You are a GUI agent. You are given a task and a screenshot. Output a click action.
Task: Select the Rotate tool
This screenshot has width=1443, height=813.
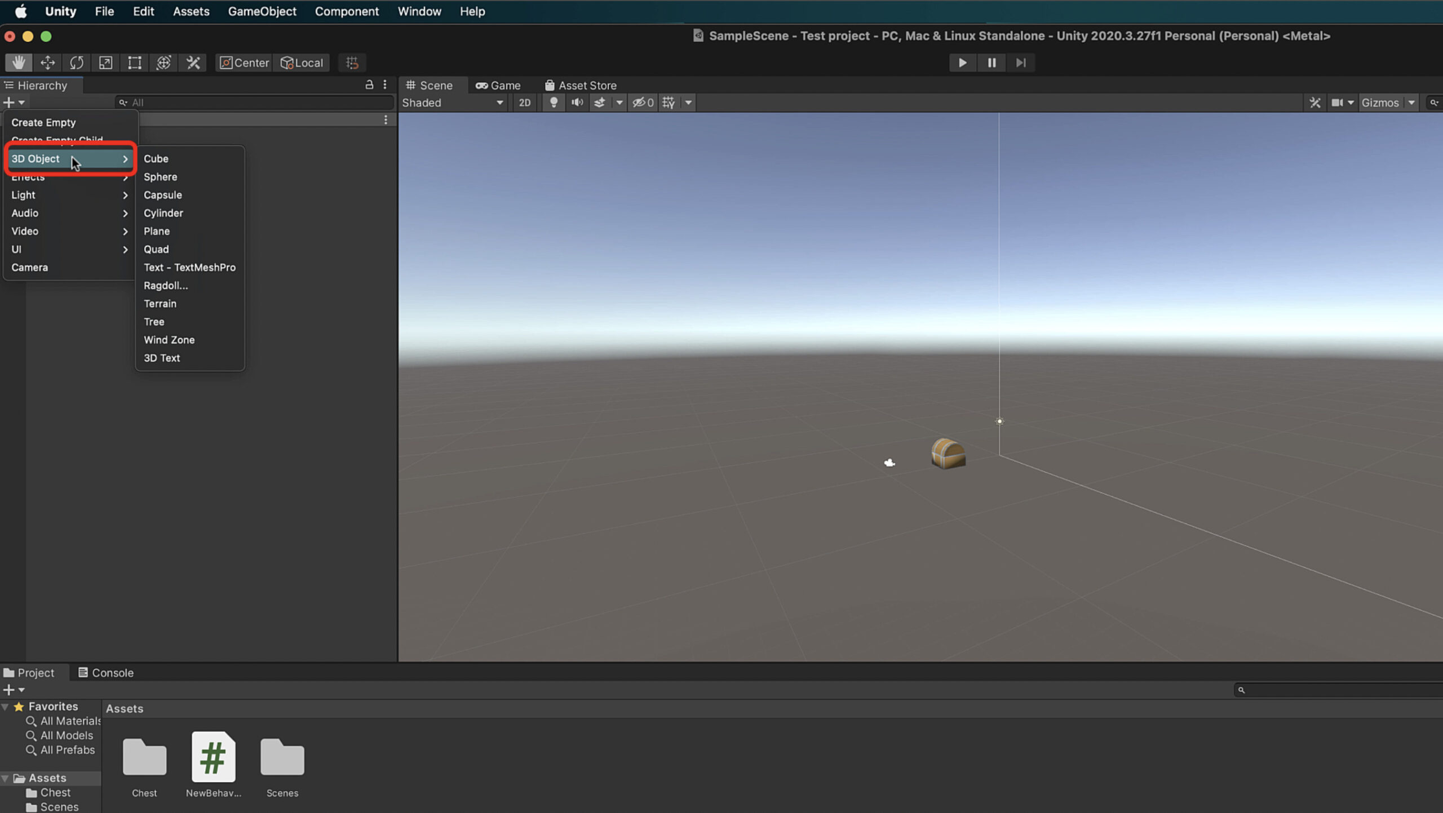coord(77,63)
